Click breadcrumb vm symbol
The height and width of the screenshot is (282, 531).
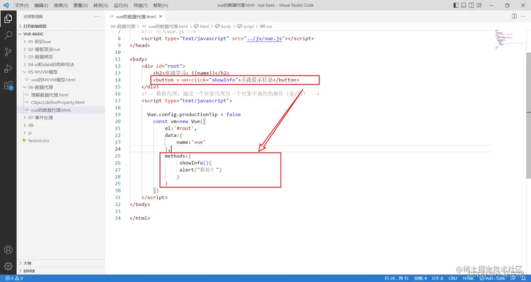266,26
